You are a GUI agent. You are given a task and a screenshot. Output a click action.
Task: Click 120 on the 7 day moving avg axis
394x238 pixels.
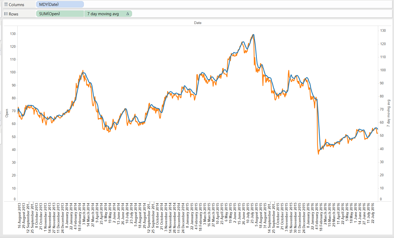[383, 44]
